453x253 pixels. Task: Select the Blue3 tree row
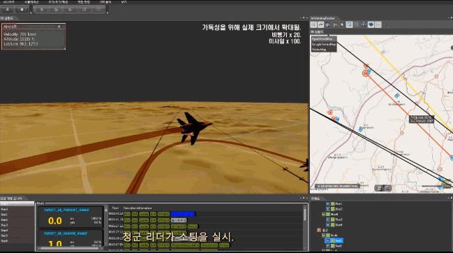coord(334,219)
